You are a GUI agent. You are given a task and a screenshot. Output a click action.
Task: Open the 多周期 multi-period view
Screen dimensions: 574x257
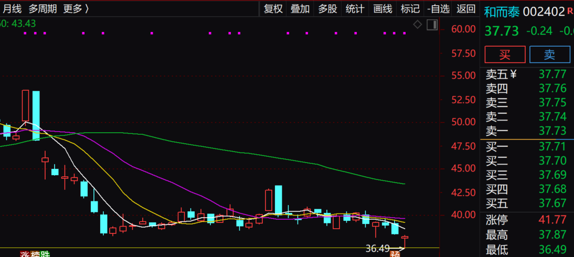pos(43,9)
